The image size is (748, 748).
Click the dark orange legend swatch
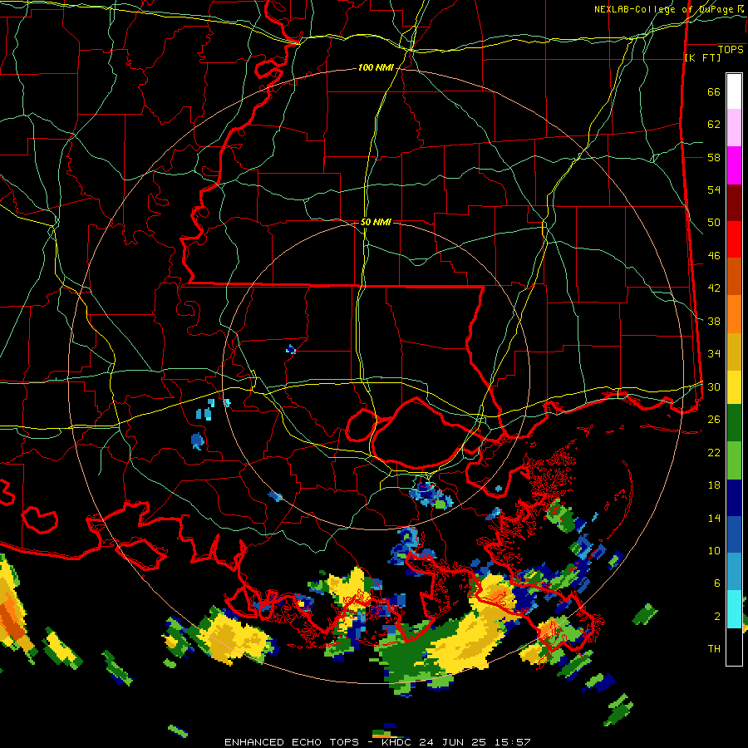coord(734,277)
